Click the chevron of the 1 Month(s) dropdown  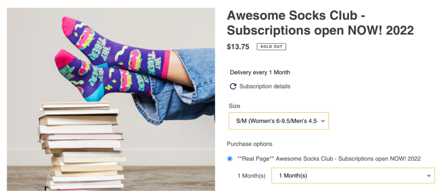(428, 175)
